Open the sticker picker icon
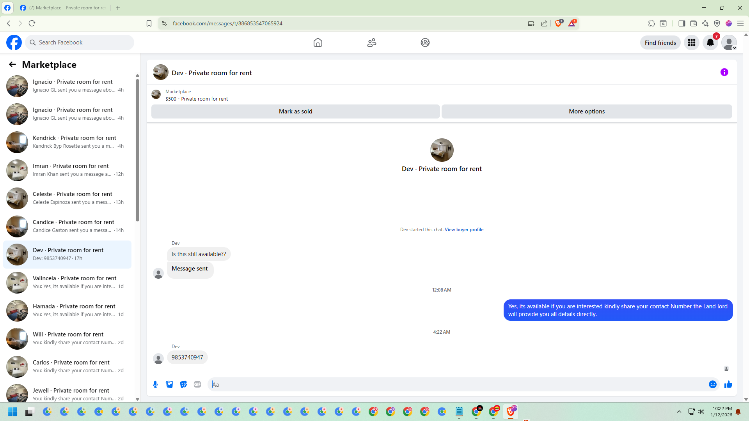Image resolution: width=749 pixels, height=421 pixels. (183, 384)
